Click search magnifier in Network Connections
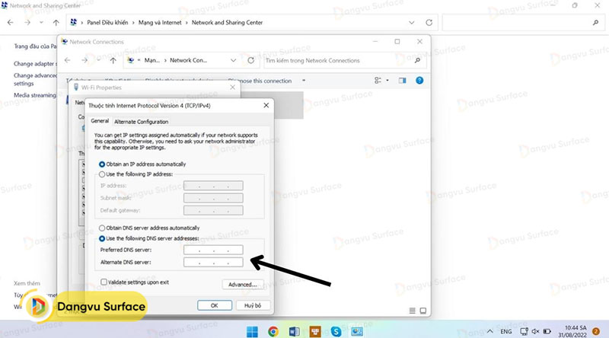The image size is (609, 338). pos(417,61)
